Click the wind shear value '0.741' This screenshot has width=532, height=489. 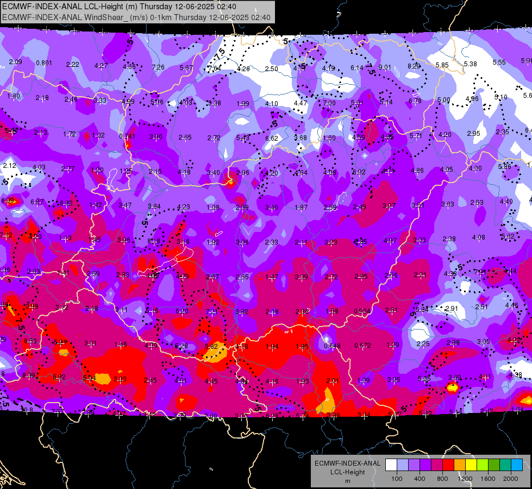tap(127, 136)
